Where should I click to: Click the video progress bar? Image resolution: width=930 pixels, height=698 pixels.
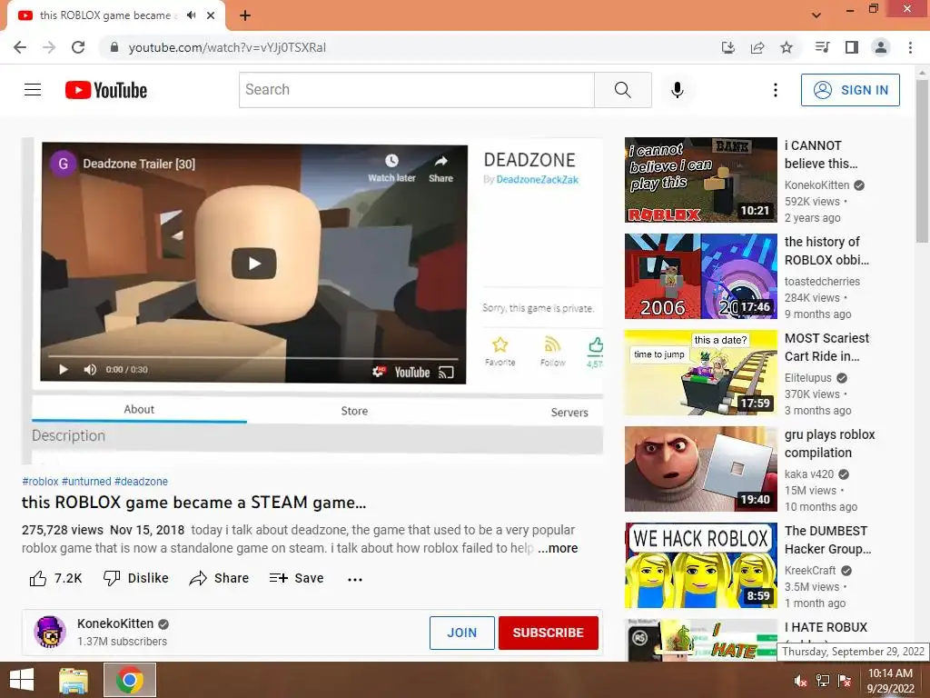click(253, 357)
